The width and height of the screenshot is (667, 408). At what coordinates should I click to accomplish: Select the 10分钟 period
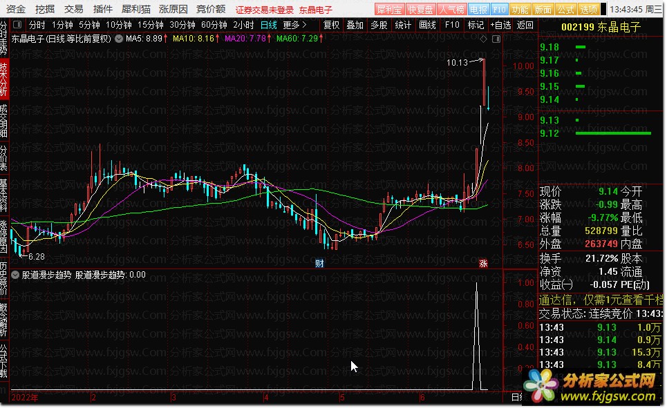point(119,25)
